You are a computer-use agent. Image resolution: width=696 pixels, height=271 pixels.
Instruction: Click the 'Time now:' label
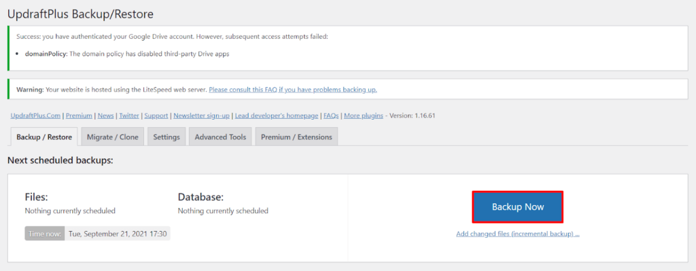click(45, 233)
